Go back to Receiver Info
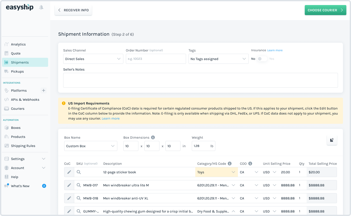 [x=73, y=10]
